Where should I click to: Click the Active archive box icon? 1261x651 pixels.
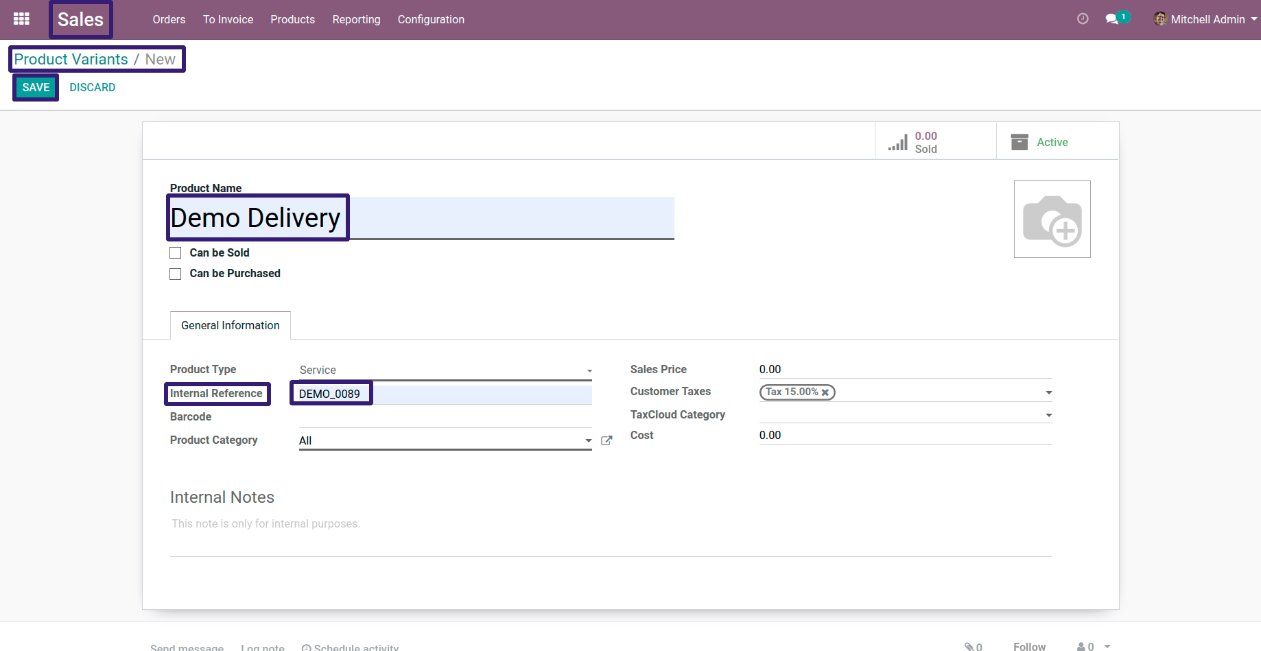tap(1020, 142)
